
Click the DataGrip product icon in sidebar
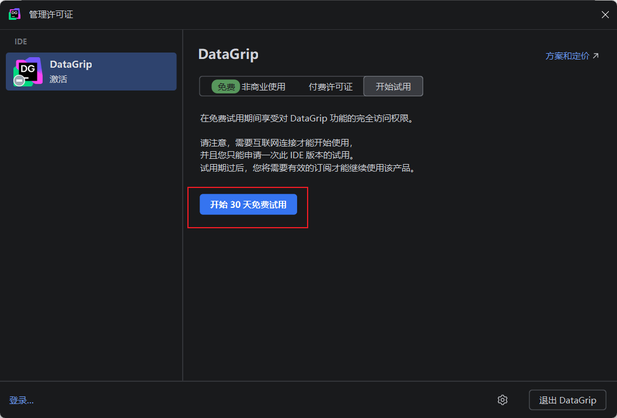click(27, 72)
